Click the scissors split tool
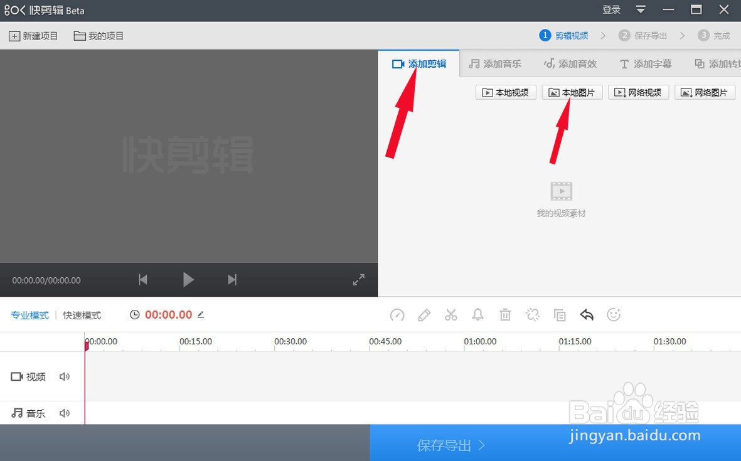This screenshot has height=461, width=741. tap(451, 315)
